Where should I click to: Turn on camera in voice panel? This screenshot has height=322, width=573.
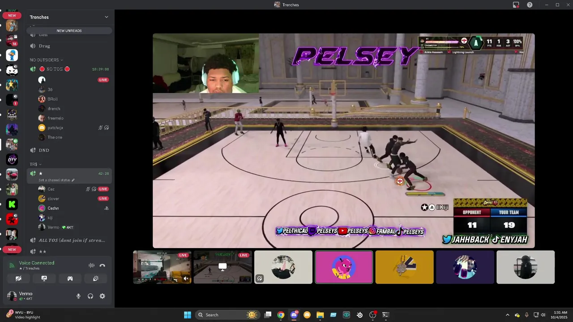tap(18, 278)
